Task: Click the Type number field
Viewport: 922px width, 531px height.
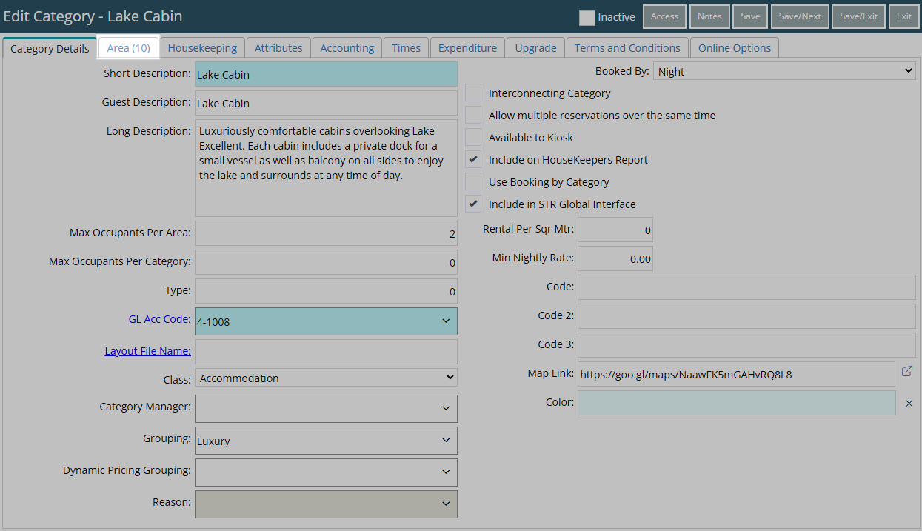Action: pos(326,291)
